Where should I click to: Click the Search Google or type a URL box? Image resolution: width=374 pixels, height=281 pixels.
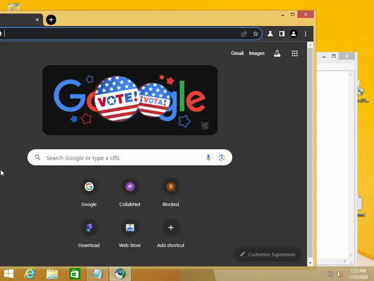tap(130, 157)
